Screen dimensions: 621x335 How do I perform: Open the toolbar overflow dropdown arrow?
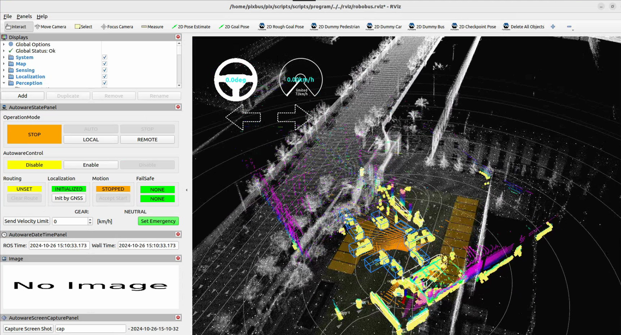pos(573,30)
